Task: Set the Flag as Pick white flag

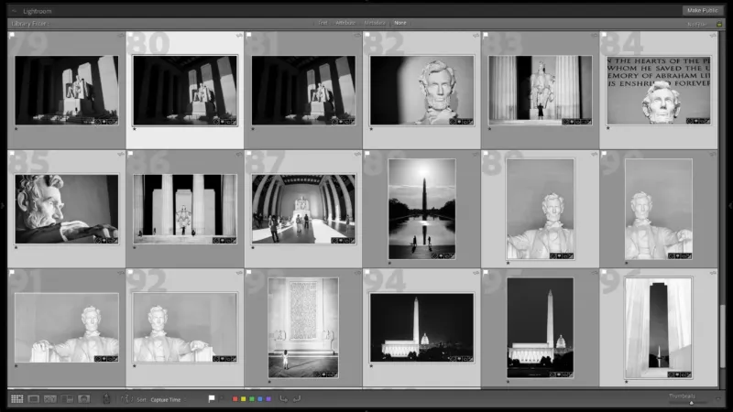Action: (x=212, y=399)
